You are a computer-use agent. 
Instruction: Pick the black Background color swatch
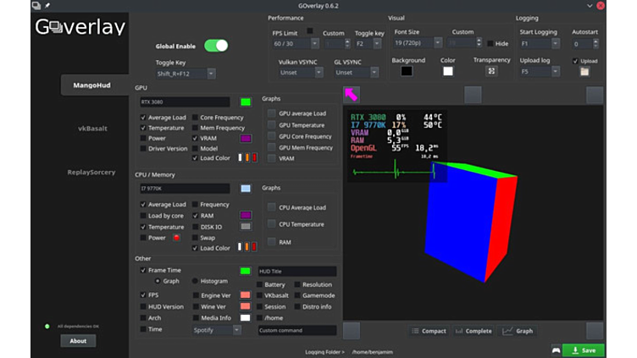tap(407, 72)
